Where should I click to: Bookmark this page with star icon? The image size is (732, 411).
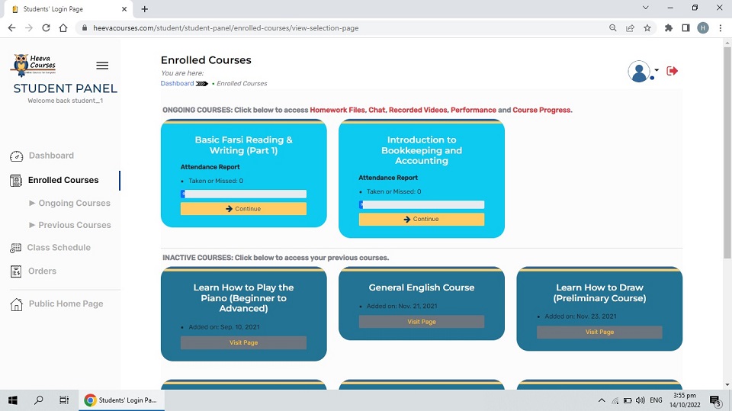click(647, 28)
